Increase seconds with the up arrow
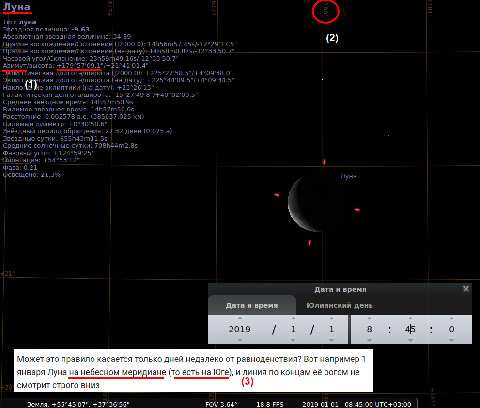 [451, 318]
